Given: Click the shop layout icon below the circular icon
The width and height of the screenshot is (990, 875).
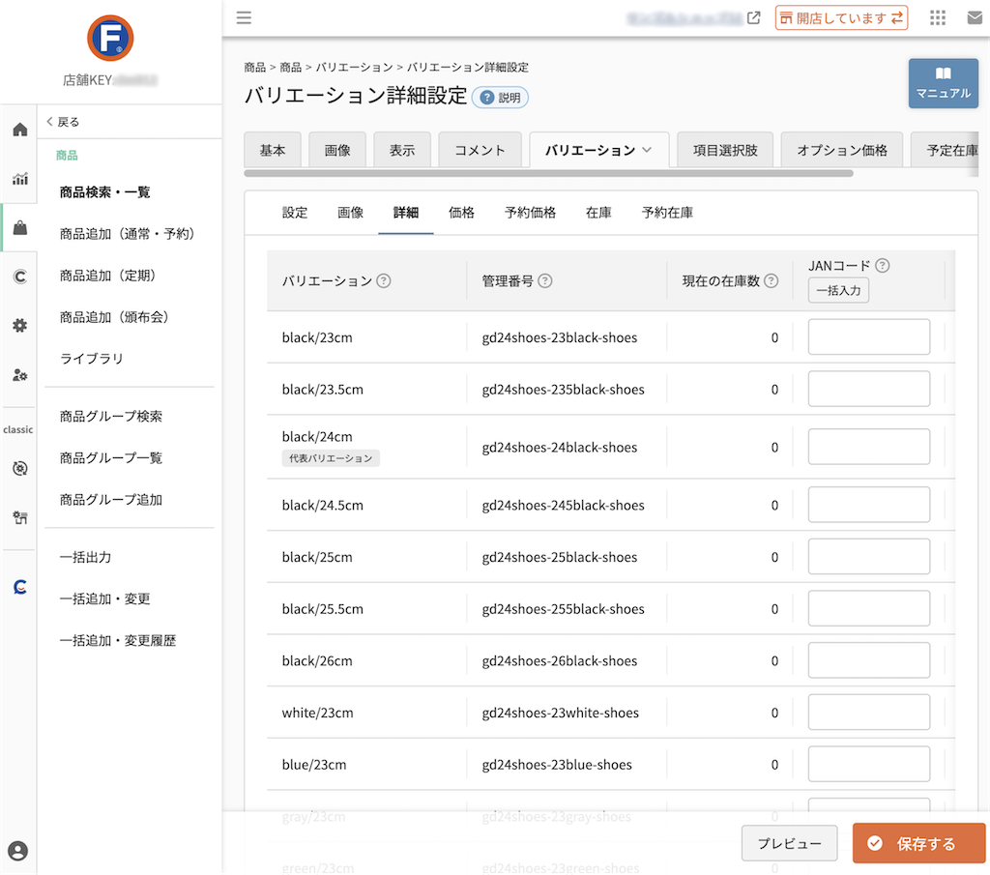Looking at the screenshot, I should (x=20, y=517).
